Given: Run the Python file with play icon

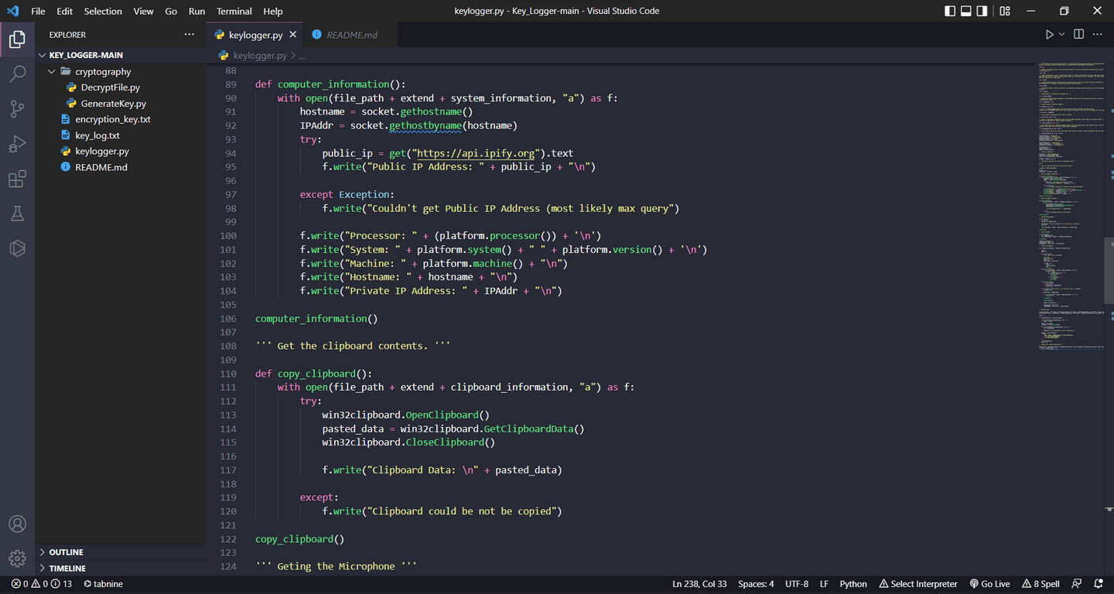Looking at the screenshot, I should [1049, 35].
